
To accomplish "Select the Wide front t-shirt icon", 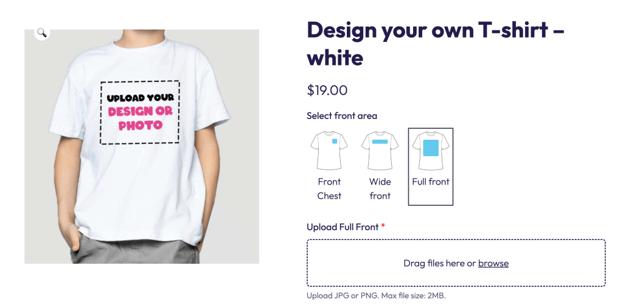I will point(380,150).
